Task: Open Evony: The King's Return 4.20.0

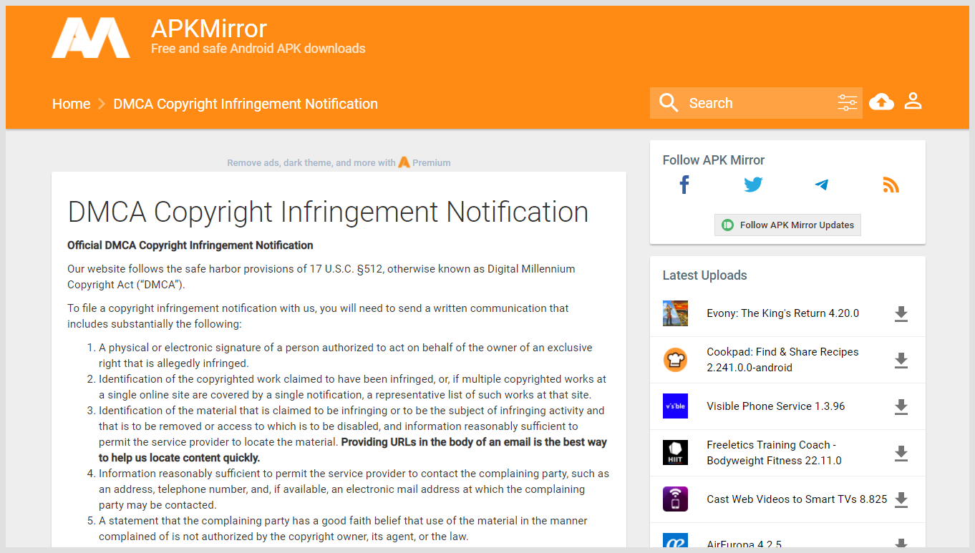Action: (x=782, y=313)
